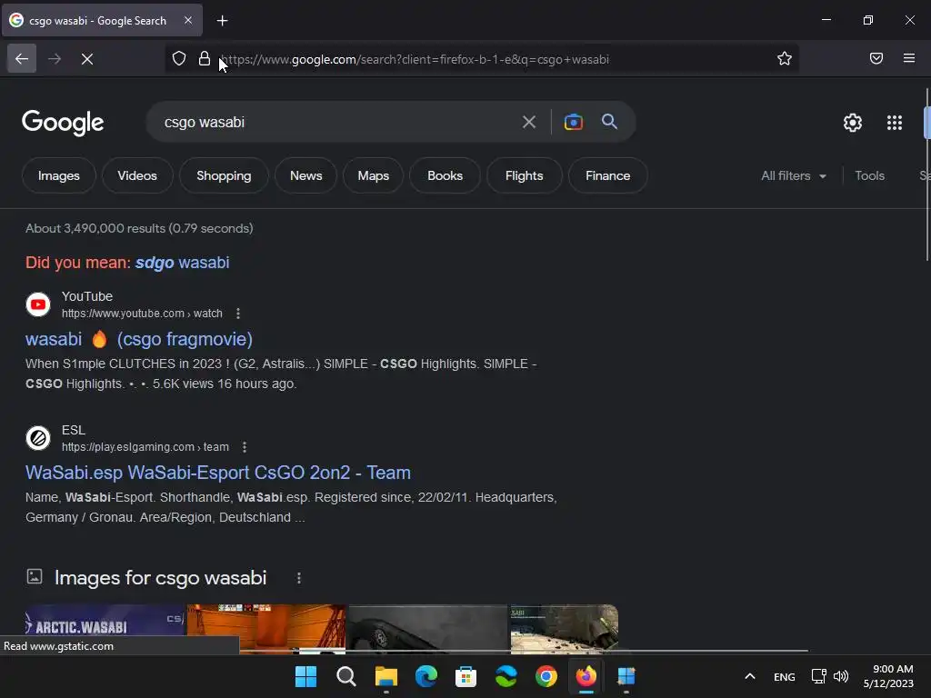Click the forward navigation arrow

(x=55, y=59)
